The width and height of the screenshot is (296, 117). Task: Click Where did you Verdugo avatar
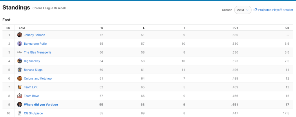tap(20, 105)
